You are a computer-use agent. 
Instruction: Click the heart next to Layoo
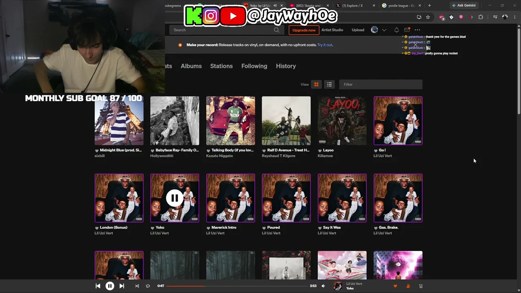click(x=320, y=151)
